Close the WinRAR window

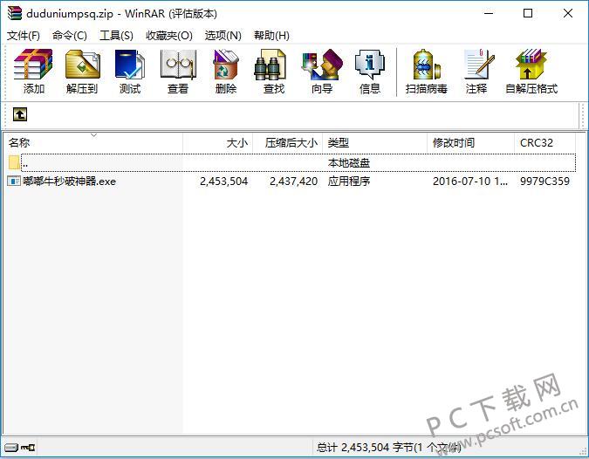[x=568, y=13]
